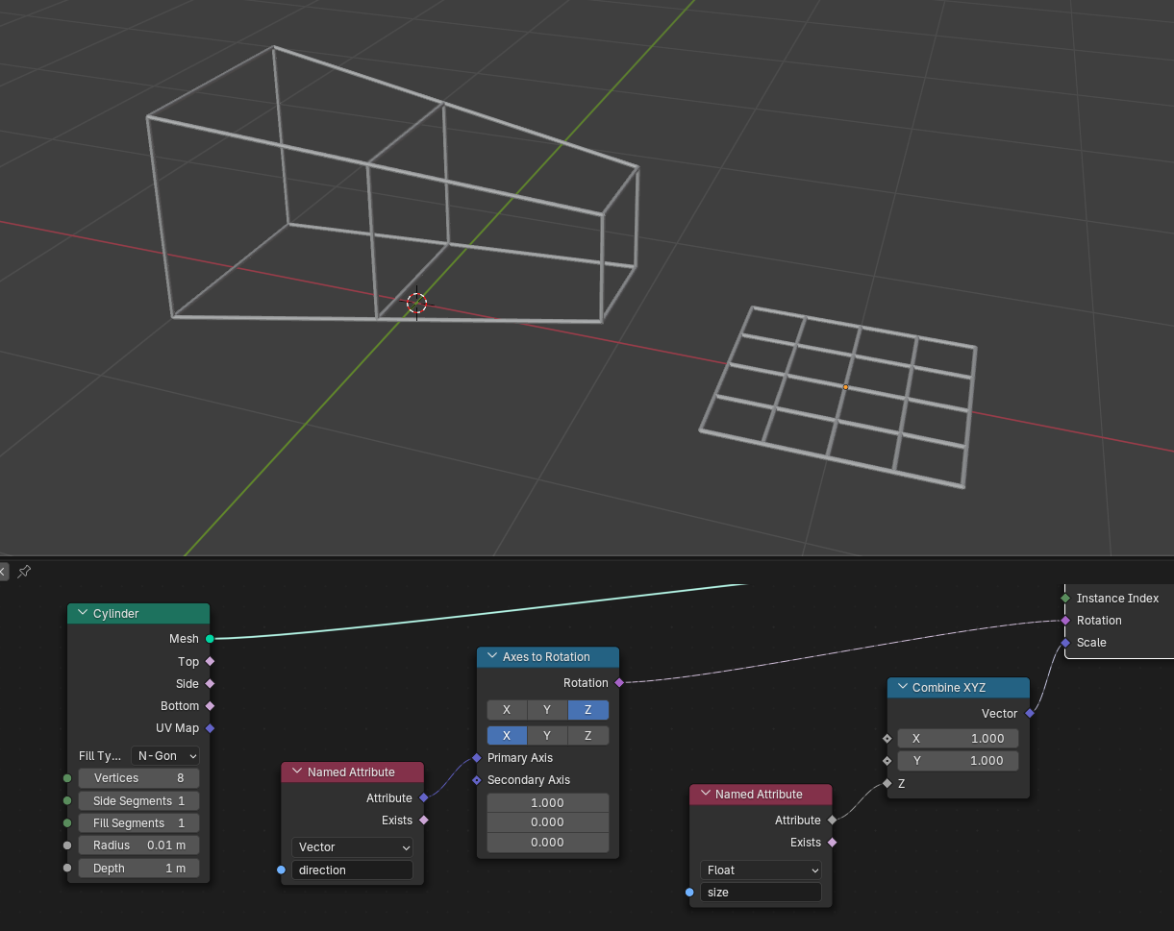The image size is (1174, 931).
Task: Select Z in the lower axis row
Action: (x=587, y=736)
